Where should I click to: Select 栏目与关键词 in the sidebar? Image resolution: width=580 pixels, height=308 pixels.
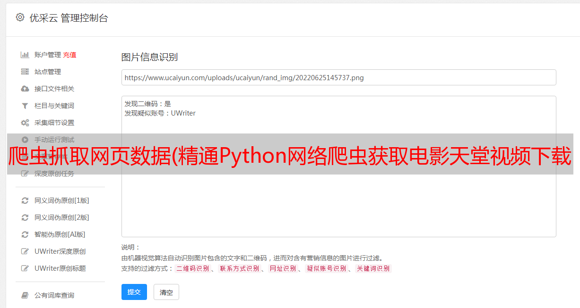[x=54, y=106]
